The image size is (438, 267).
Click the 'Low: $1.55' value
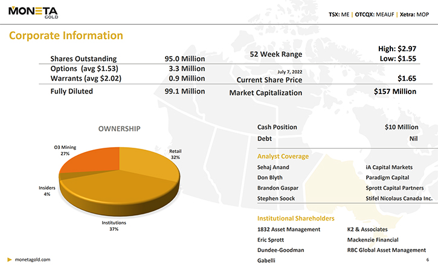[x=398, y=59]
